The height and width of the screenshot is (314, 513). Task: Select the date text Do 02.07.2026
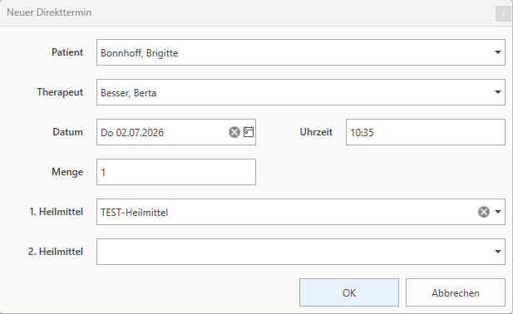[132, 133]
